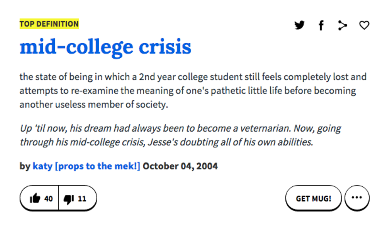
Task: Click the generic share arrow icon
Action: point(342,26)
